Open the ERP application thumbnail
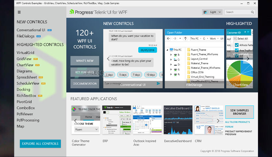The width and height of the screenshot is (272, 157). (x=116, y=120)
